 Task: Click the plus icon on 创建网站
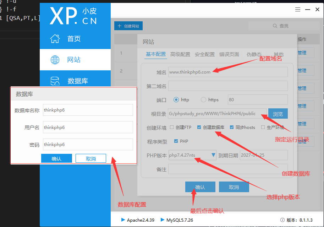pyautogui.click(x=120, y=26)
